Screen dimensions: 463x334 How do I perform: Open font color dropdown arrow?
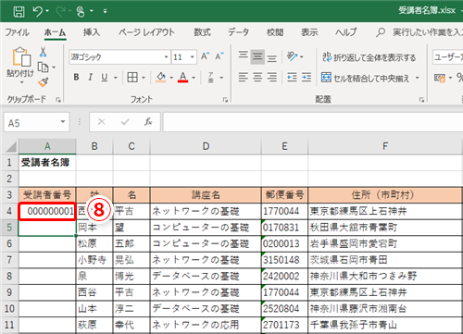coord(194,78)
